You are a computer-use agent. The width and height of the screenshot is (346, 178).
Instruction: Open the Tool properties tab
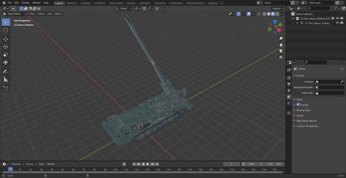click(289, 70)
